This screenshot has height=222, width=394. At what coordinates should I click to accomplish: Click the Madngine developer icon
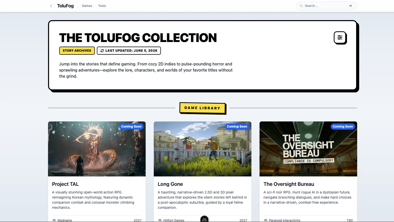(54, 220)
